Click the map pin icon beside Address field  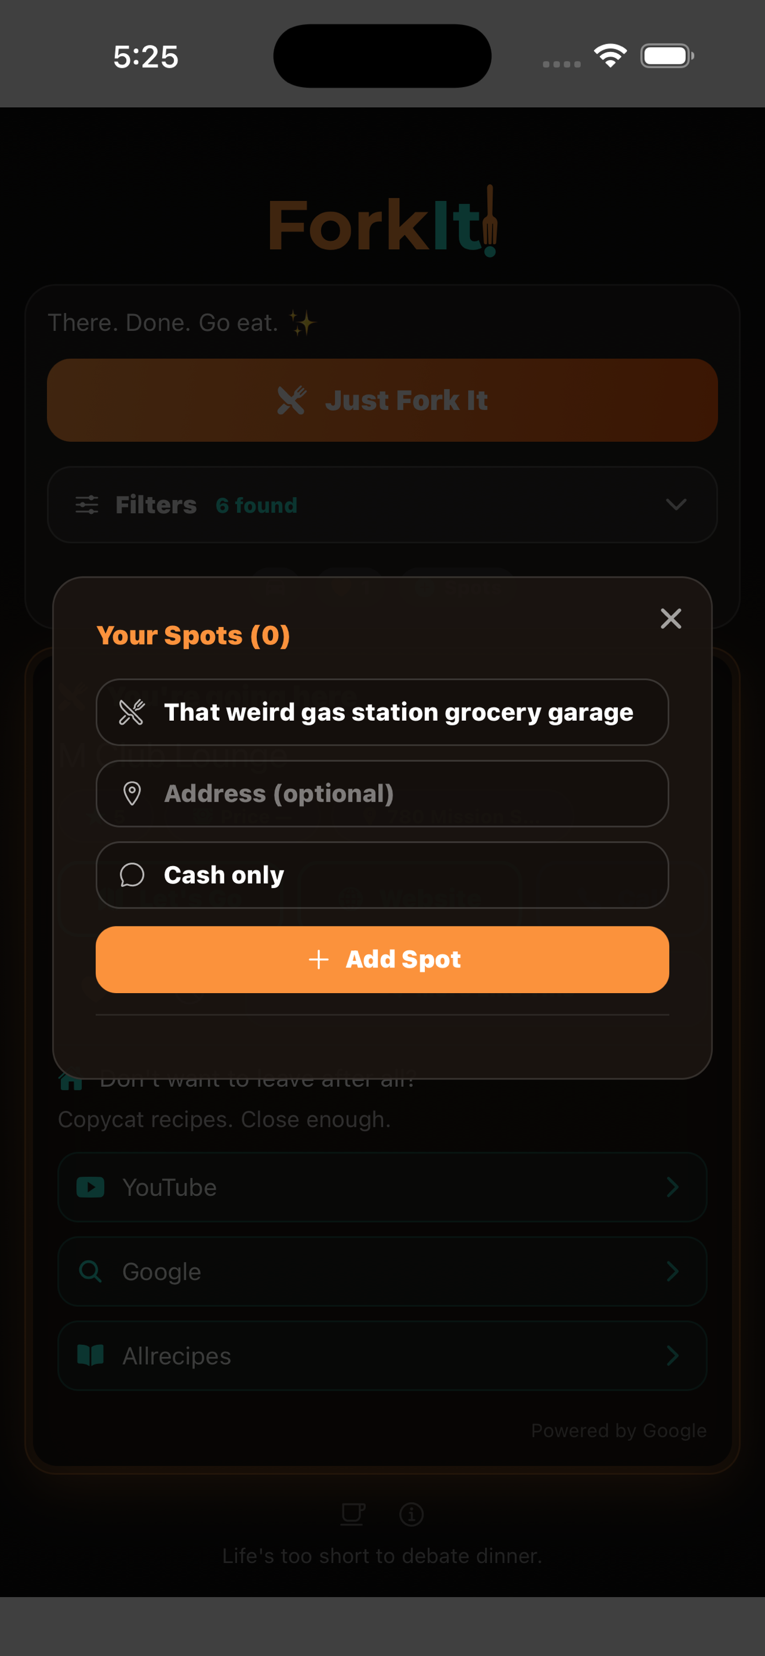point(130,794)
